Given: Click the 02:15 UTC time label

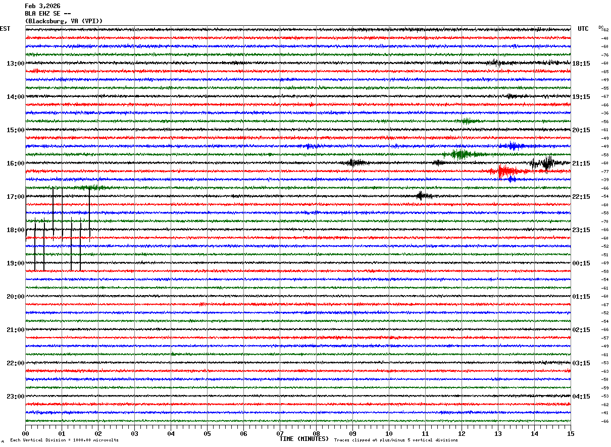Looking at the screenshot, I should [x=581, y=330].
